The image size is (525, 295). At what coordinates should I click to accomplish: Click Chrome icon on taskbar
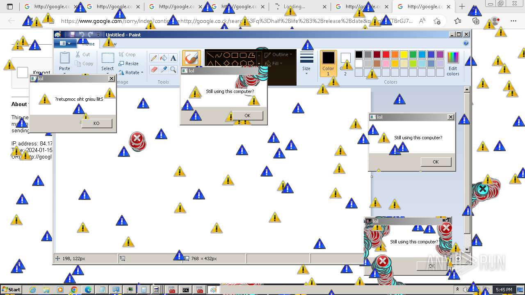[x=74, y=290]
